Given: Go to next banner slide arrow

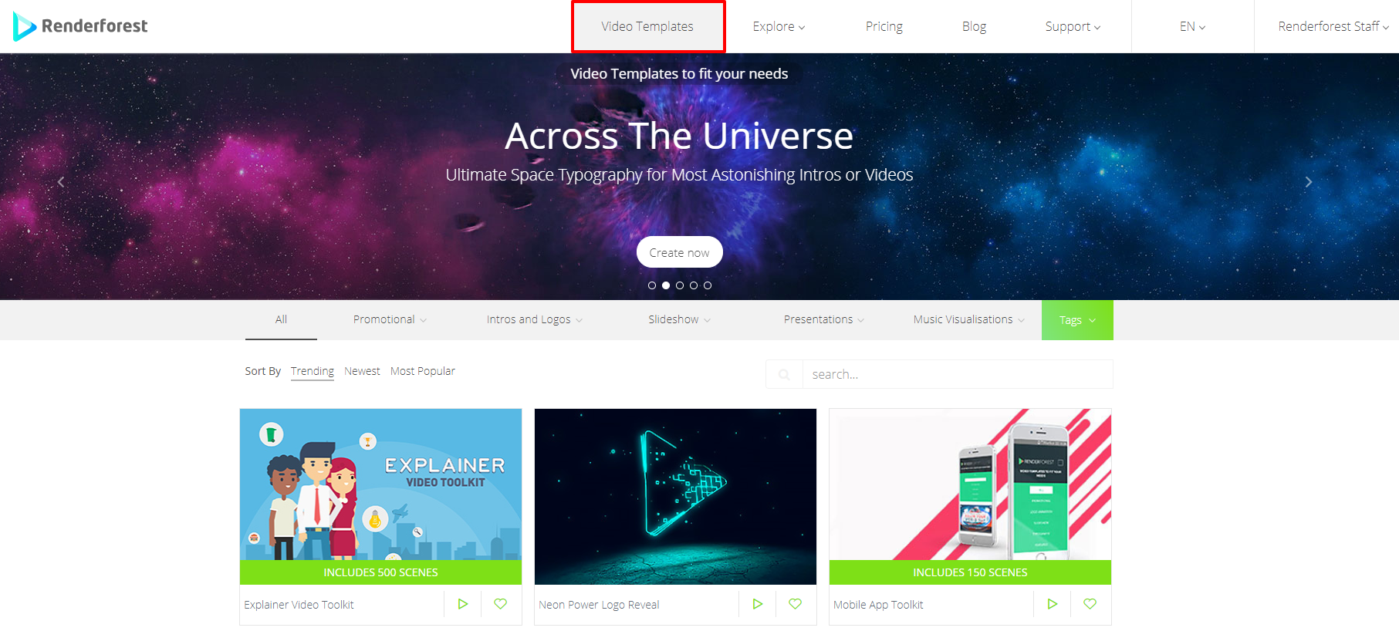Looking at the screenshot, I should coord(1309,182).
